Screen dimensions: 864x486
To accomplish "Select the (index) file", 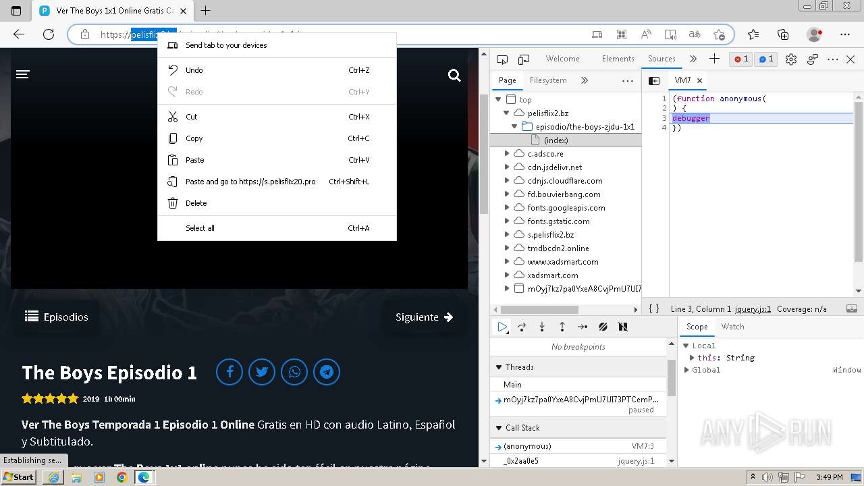I will (556, 140).
